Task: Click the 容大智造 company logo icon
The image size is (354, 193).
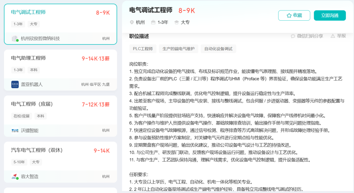Action: pos(15,177)
